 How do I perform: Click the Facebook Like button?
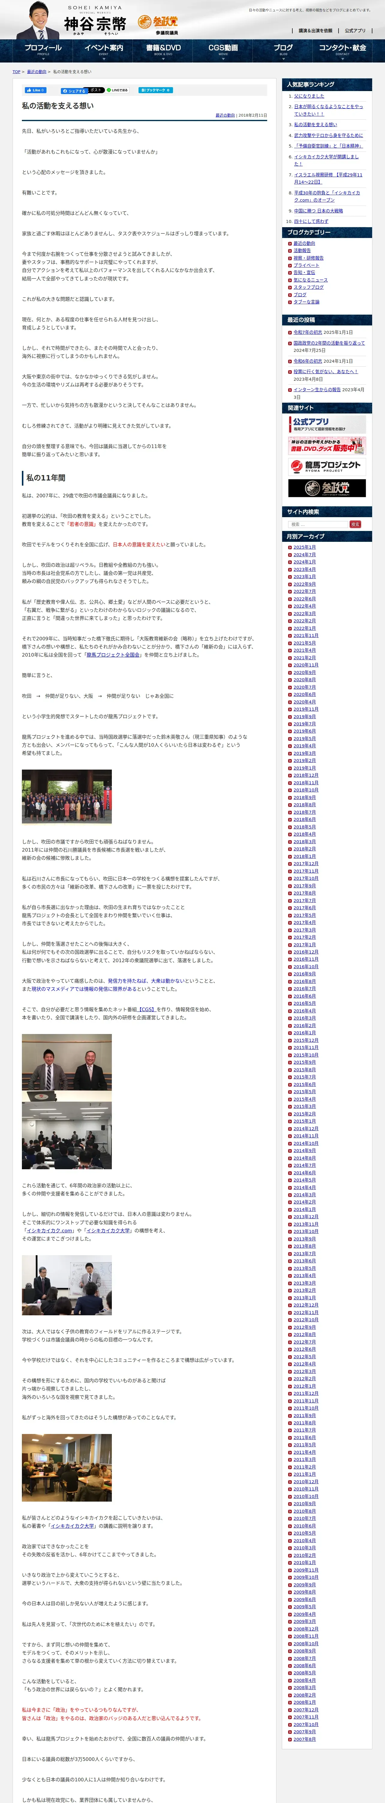(x=35, y=90)
